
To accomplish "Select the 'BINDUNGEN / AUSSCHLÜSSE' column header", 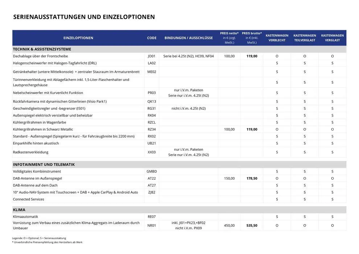I will [x=189, y=38].
